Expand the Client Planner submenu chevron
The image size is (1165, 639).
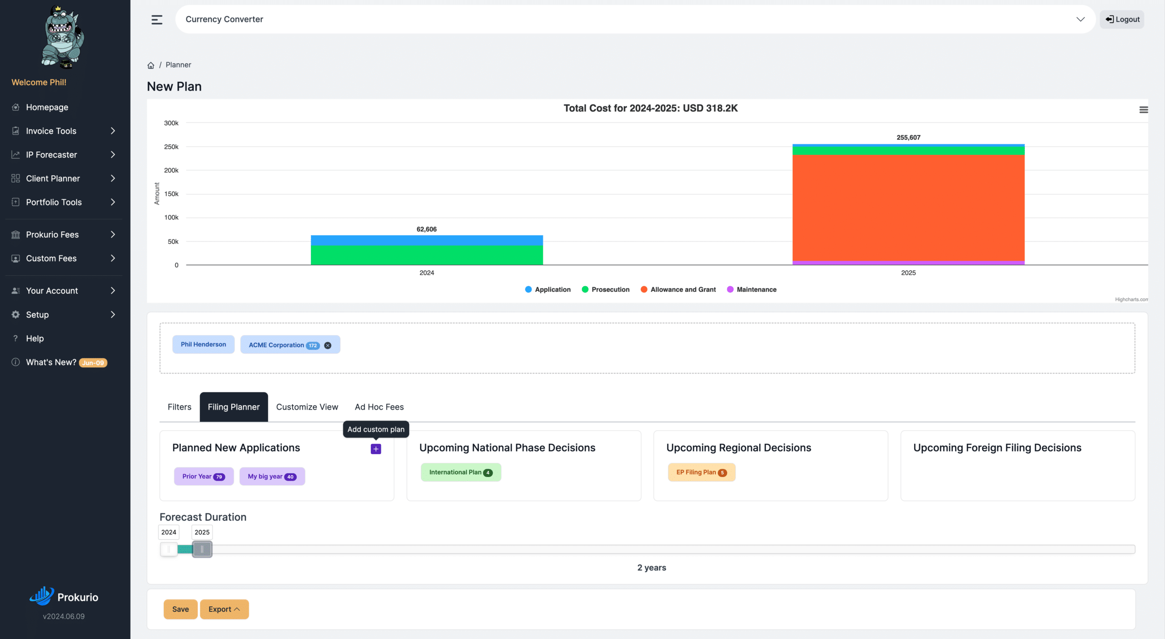(x=113, y=178)
